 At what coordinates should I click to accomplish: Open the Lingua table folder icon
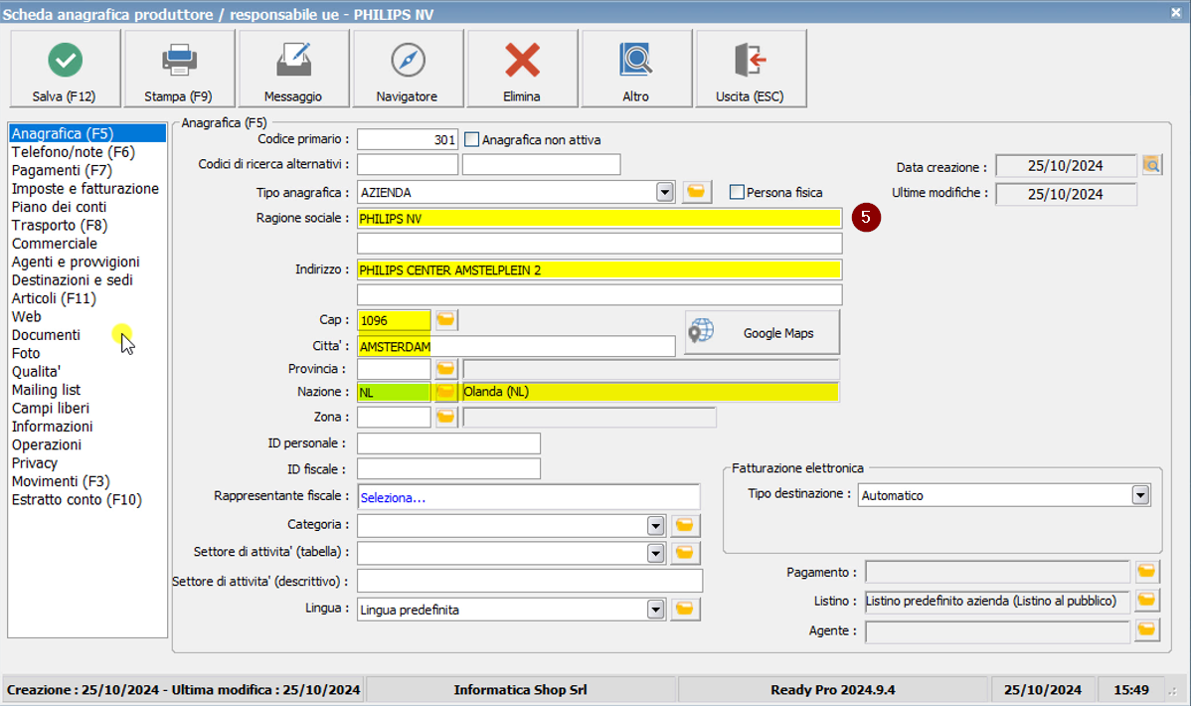(x=684, y=610)
